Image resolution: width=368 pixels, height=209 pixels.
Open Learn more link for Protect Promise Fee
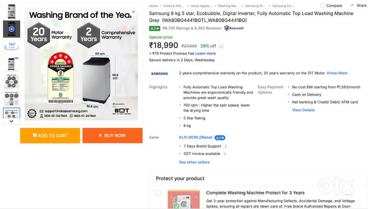(205, 54)
